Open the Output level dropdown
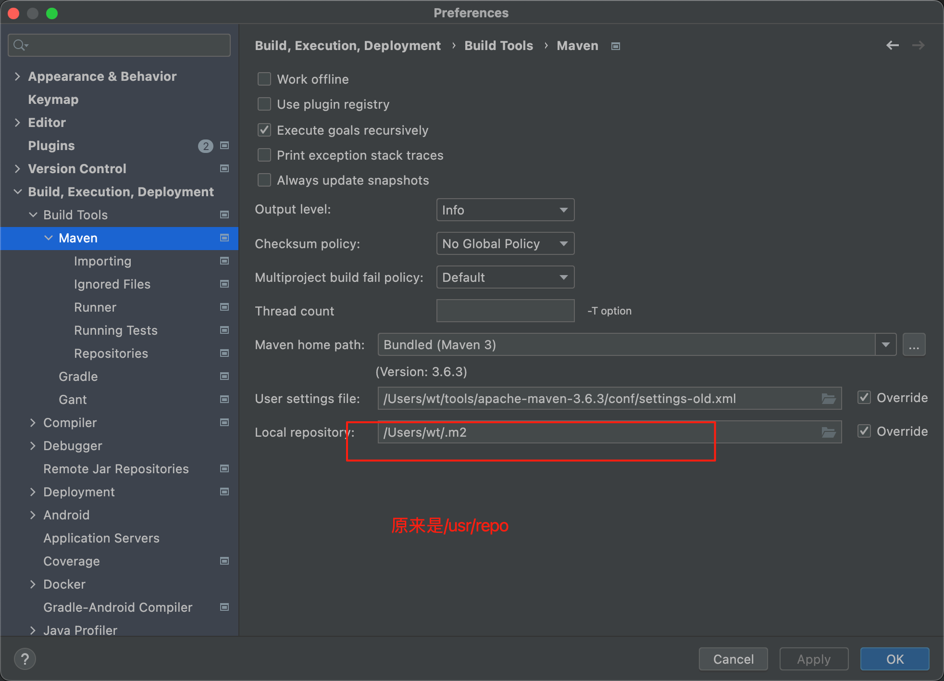 (x=505, y=210)
